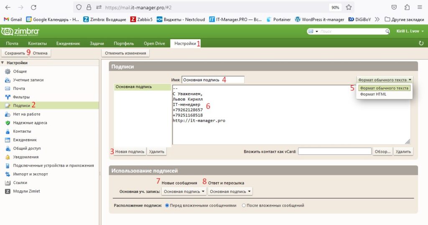Open Portainer bookmark

point(278,19)
